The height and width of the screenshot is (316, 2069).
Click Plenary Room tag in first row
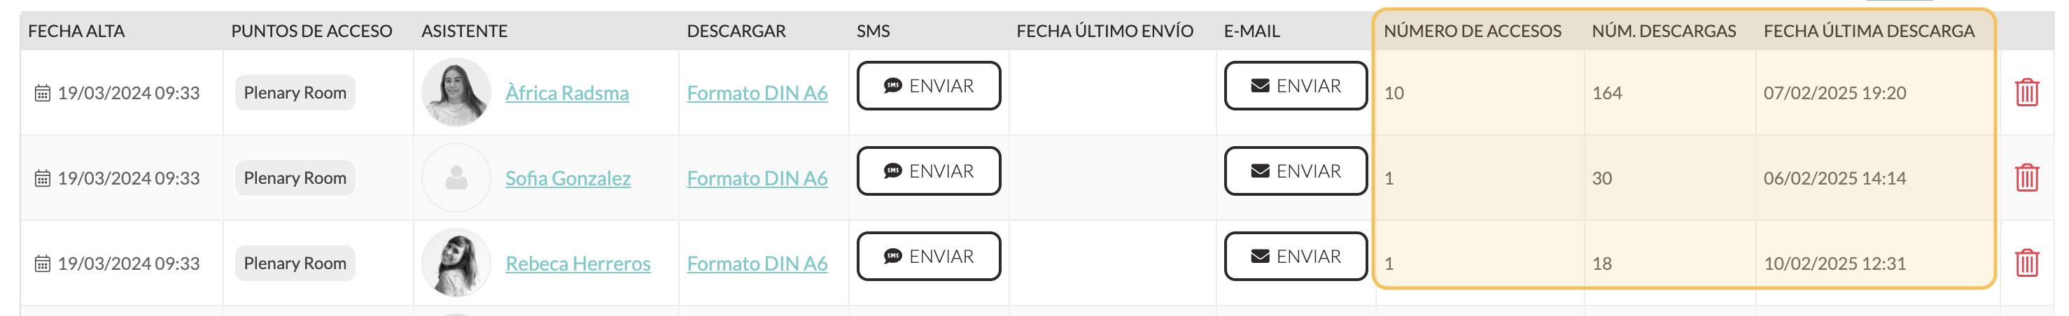tap(295, 92)
